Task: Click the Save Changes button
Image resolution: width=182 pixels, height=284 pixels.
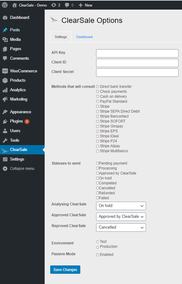Action: click(65, 270)
